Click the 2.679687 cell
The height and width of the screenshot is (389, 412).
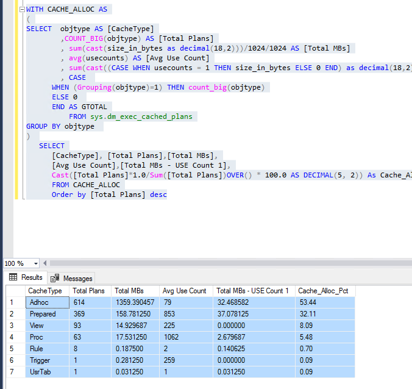[254, 337]
